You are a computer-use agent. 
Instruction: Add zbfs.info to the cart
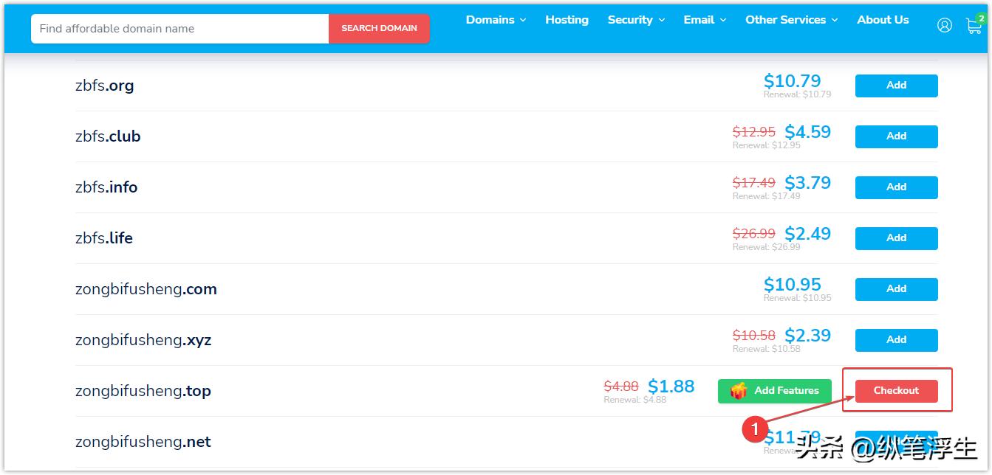pyautogui.click(x=896, y=187)
